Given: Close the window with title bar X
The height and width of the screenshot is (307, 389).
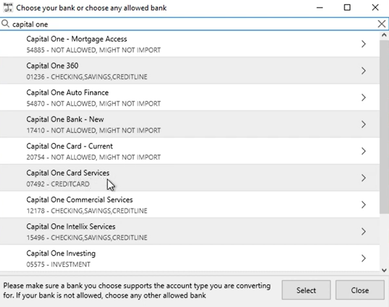Looking at the screenshot, I should pos(375,8).
